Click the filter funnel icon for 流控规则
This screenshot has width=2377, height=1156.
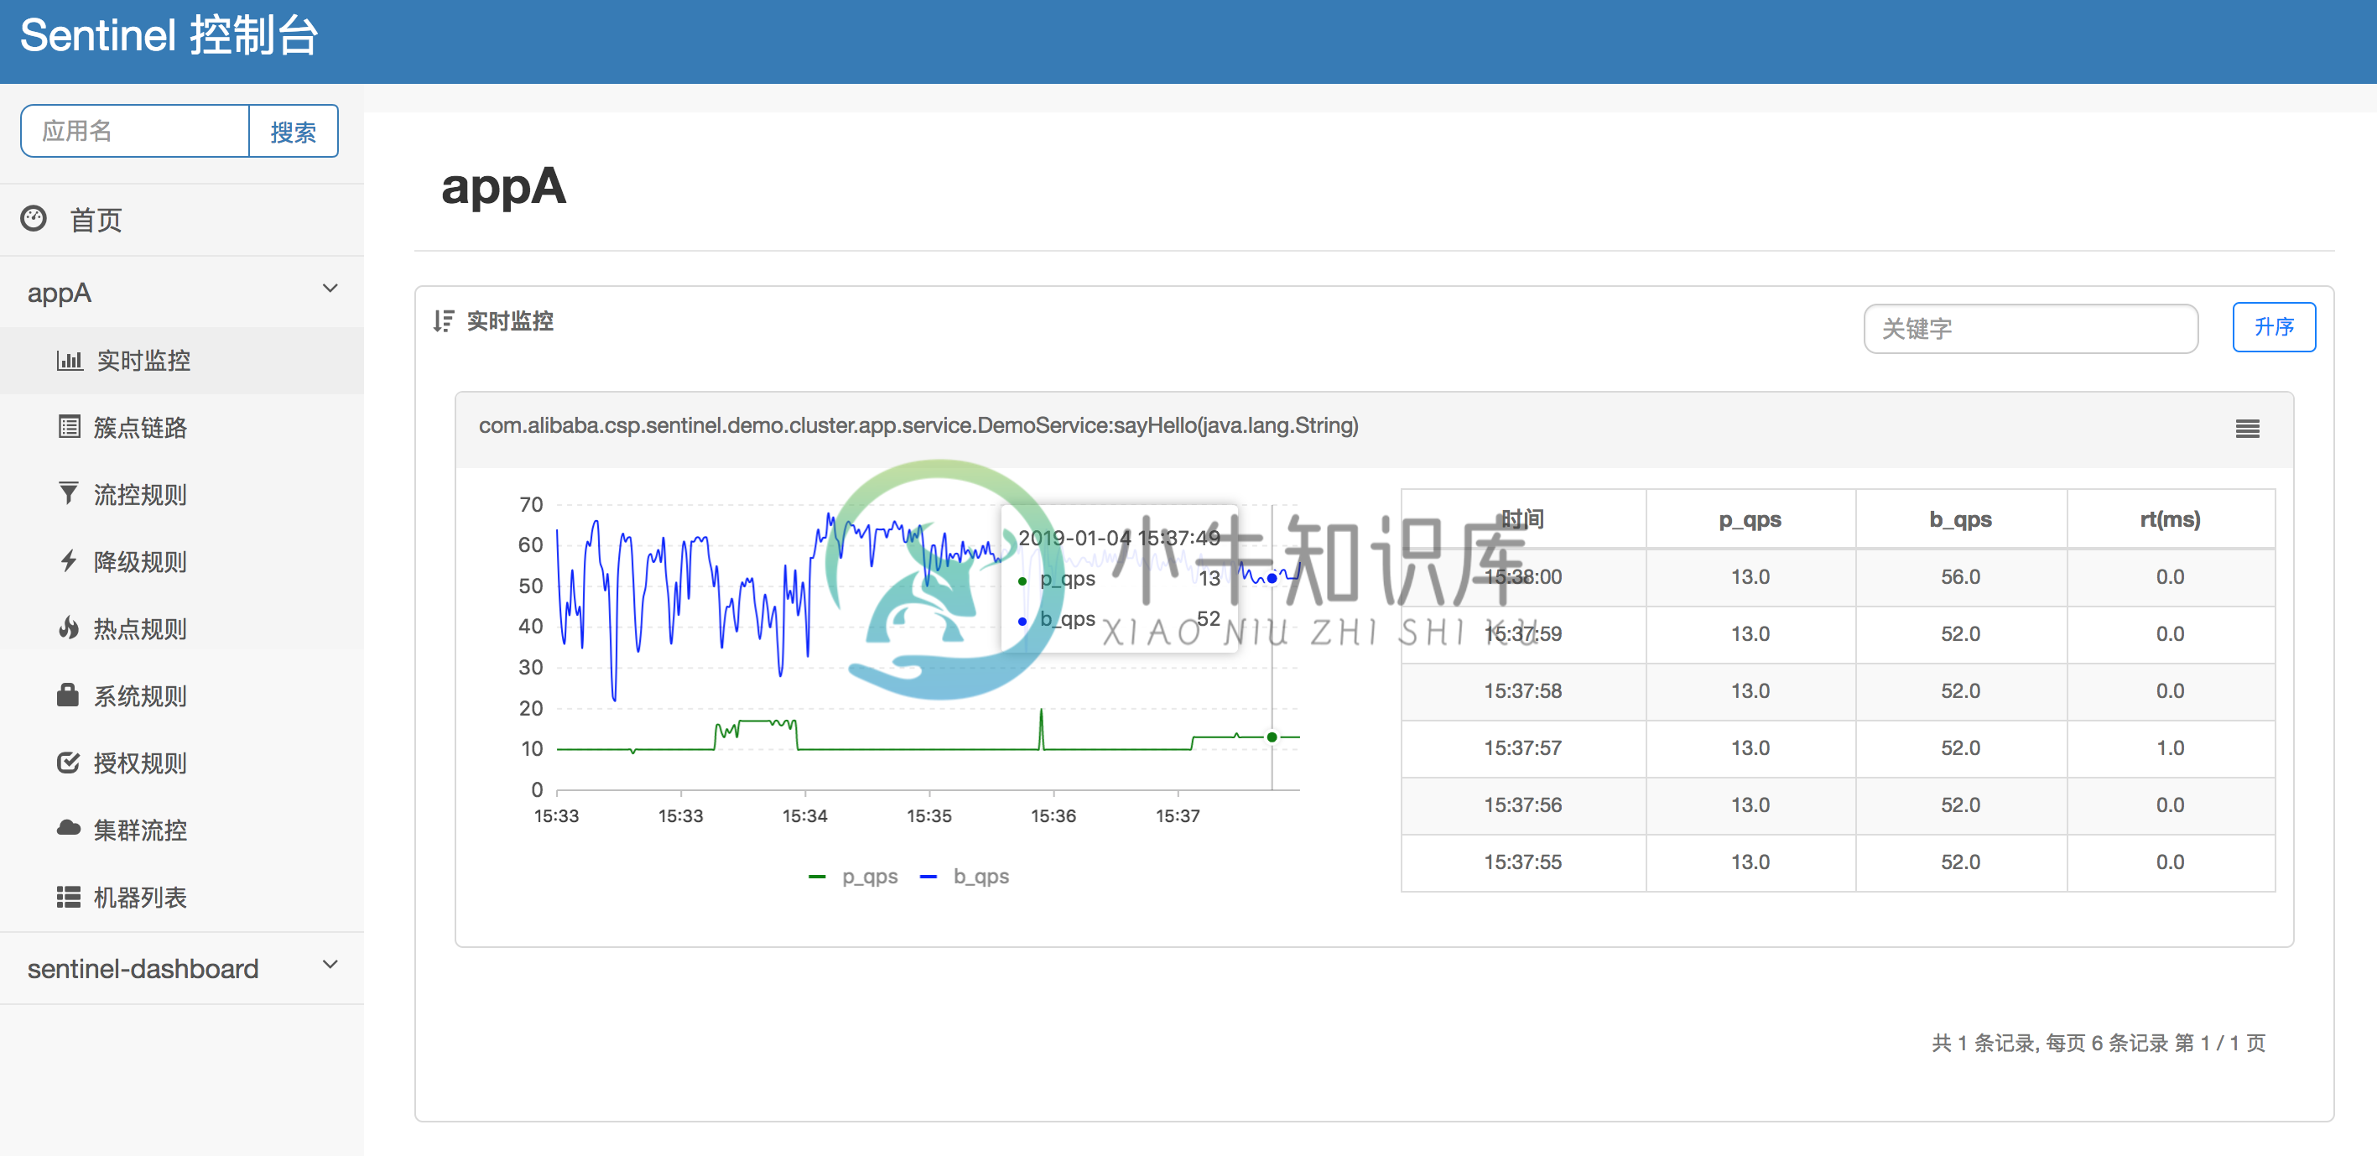pos(68,493)
